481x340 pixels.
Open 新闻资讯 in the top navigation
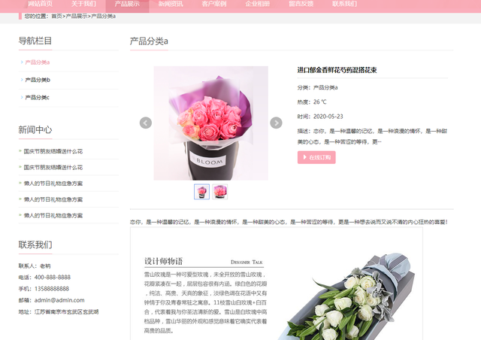[x=171, y=4]
